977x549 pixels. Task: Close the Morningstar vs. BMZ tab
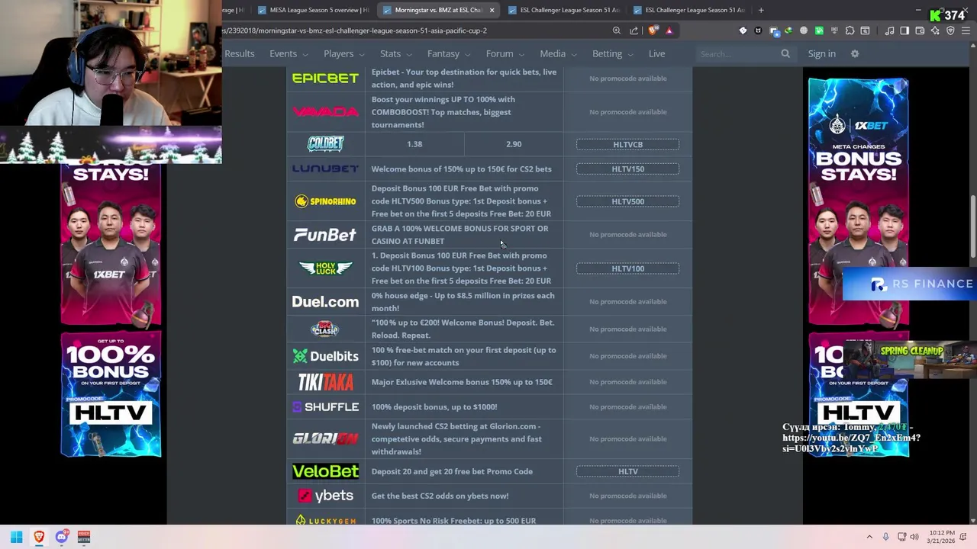(x=492, y=10)
